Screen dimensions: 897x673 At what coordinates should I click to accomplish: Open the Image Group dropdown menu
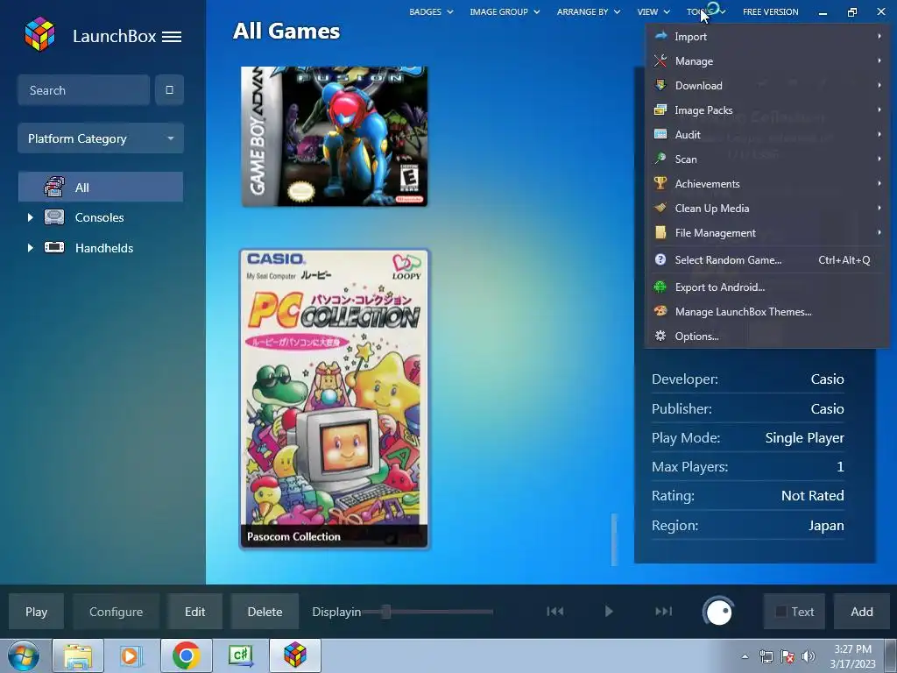pos(505,11)
